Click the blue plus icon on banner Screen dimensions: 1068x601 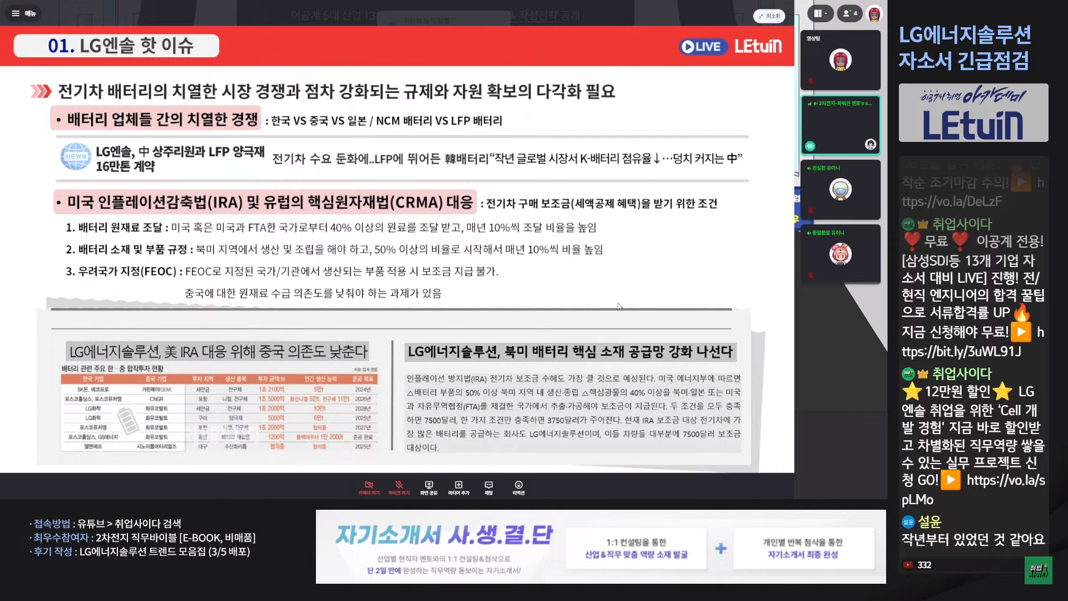point(720,549)
